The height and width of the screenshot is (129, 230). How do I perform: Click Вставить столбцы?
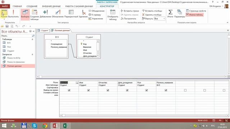click(152, 11)
